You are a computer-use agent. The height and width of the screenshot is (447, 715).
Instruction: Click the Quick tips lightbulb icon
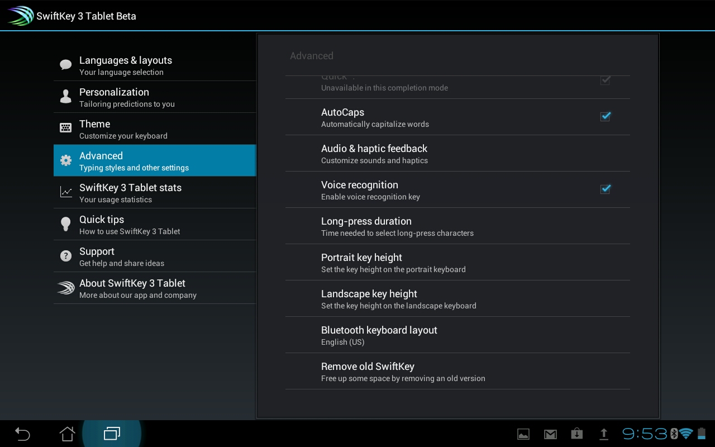click(66, 224)
